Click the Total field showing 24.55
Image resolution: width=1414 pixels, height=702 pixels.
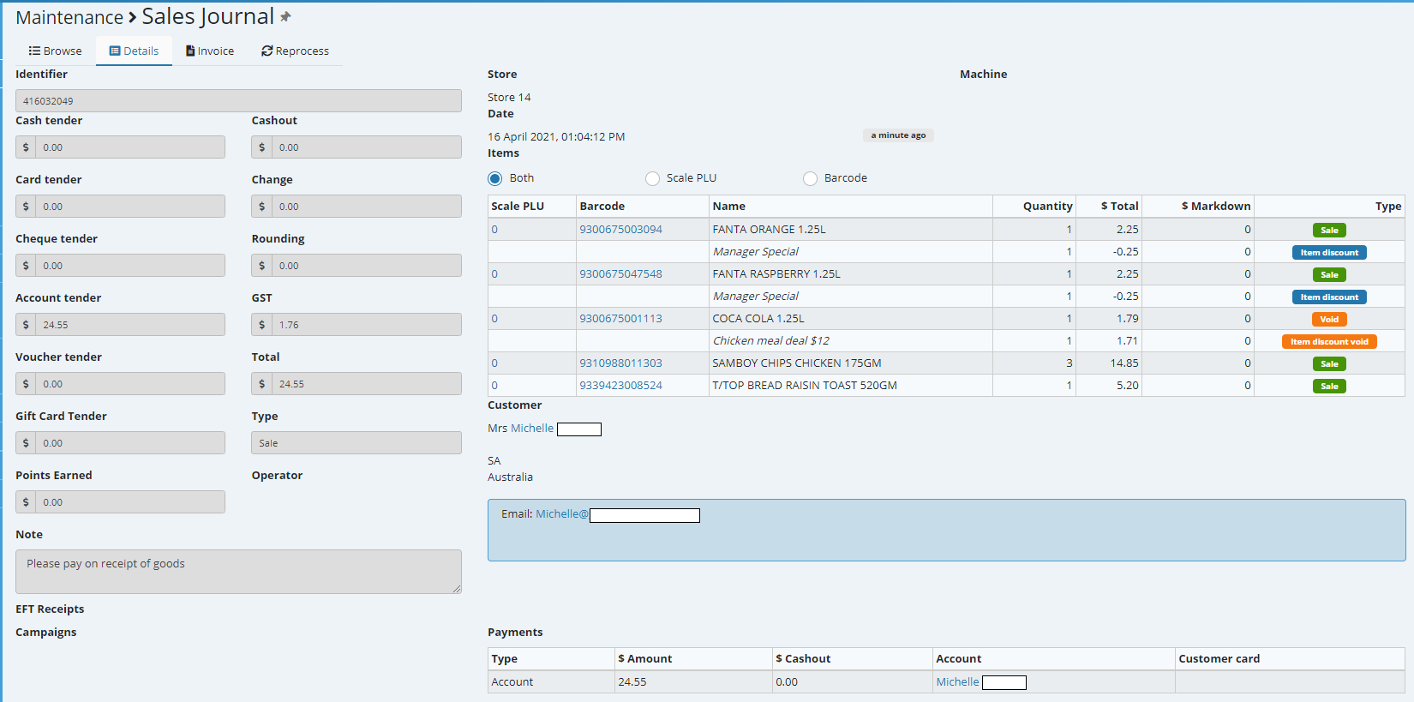pyautogui.click(x=367, y=384)
